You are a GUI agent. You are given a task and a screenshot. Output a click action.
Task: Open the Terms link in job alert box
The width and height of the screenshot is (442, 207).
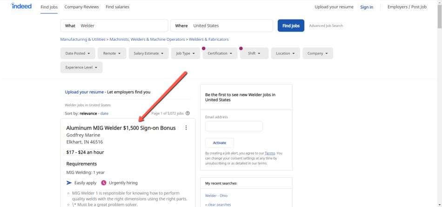point(270,153)
